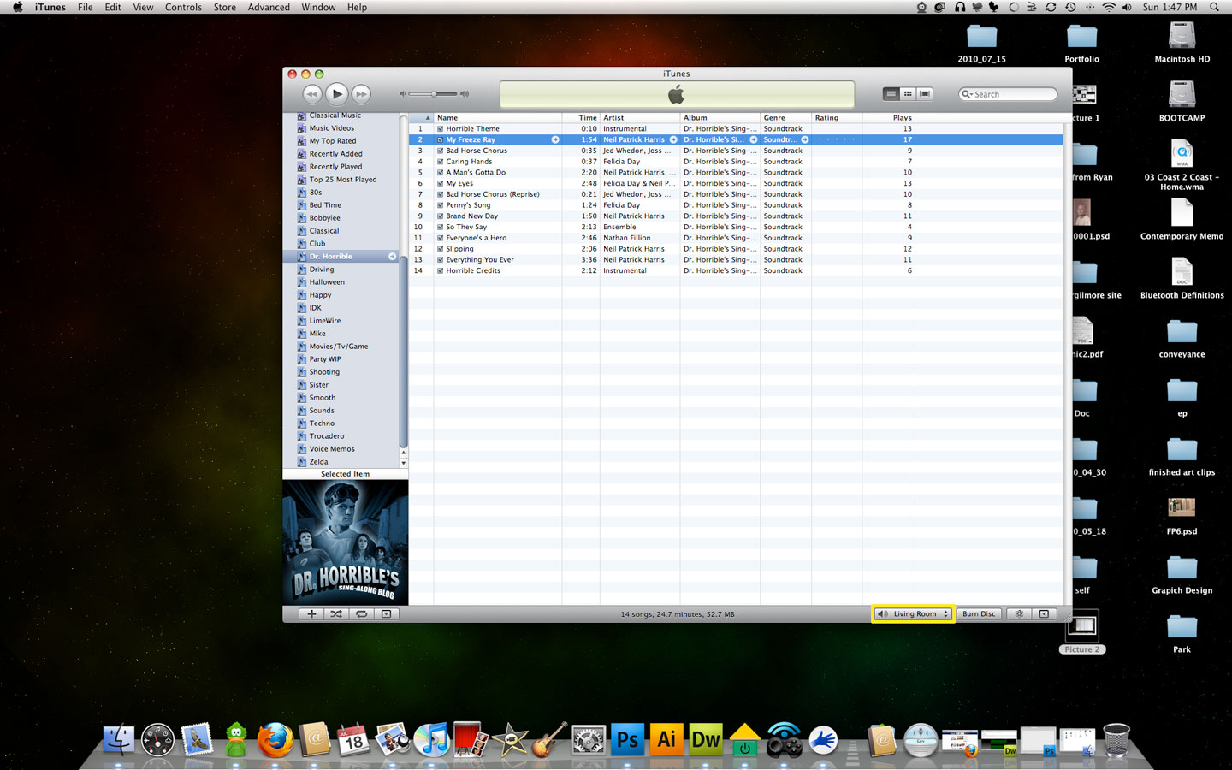
Task: Uncheck A Man's Gotta Do checkbox
Action: coord(441,172)
